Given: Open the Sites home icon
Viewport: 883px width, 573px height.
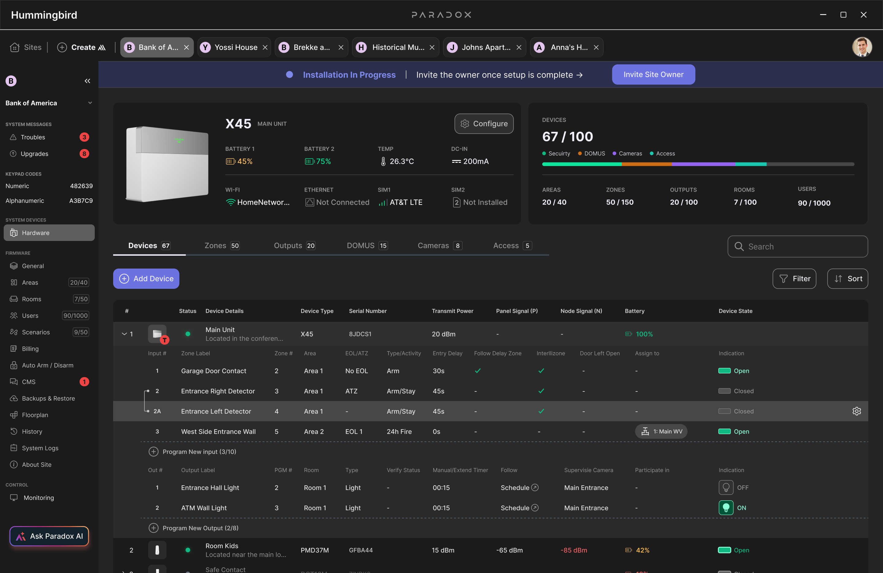Looking at the screenshot, I should (15, 47).
